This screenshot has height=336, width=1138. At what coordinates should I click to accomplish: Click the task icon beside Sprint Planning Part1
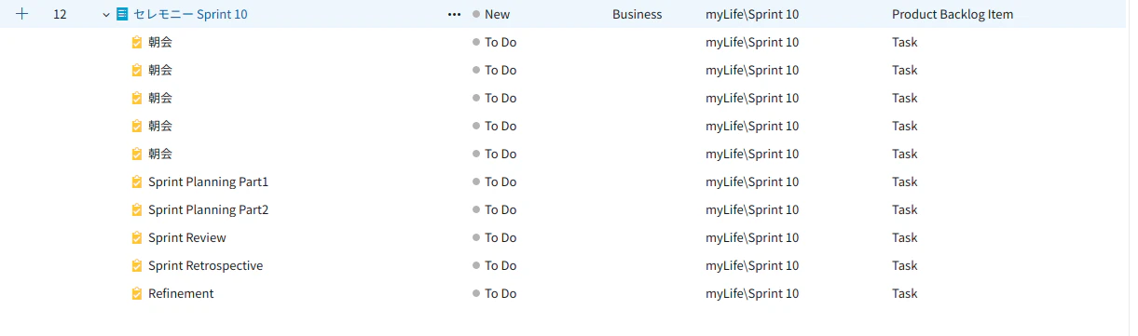click(x=138, y=181)
